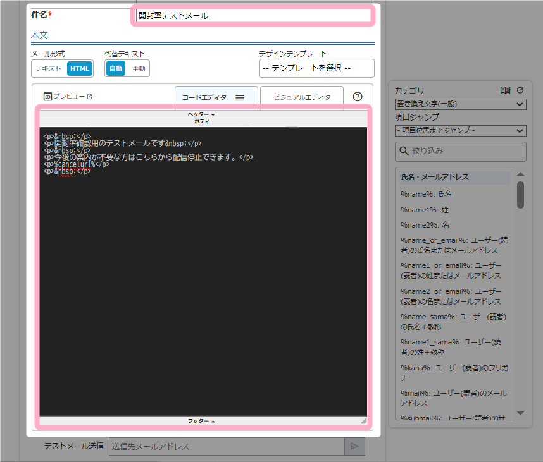Image resolution: width=543 pixels, height=462 pixels.
Task: Click the editor resize grip at bottom-right corner
Action: coord(363,420)
